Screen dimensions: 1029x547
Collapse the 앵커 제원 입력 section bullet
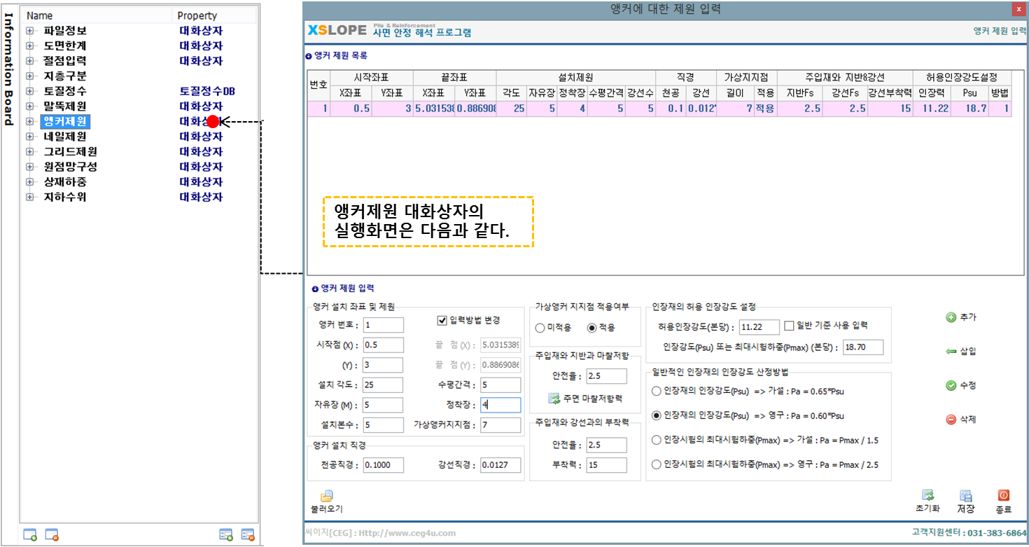point(315,289)
